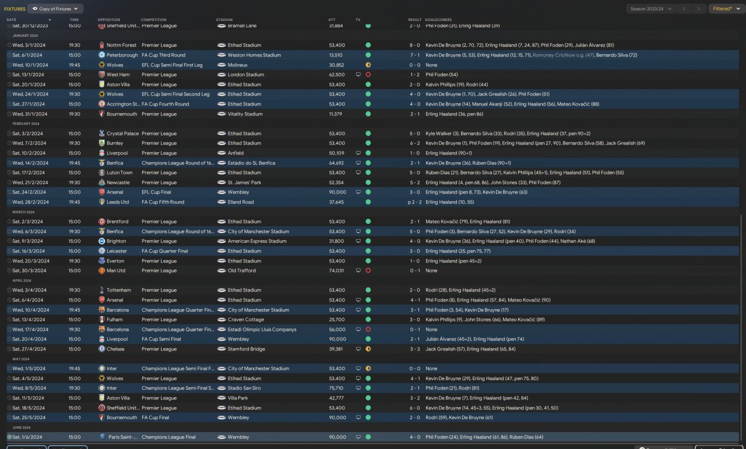Click the red loss indicator on the Man Utd row
Screen dimensions: 746x449
pos(368,271)
